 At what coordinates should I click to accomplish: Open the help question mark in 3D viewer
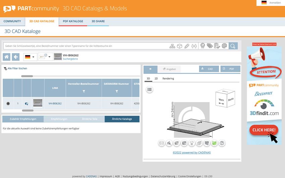(222, 143)
